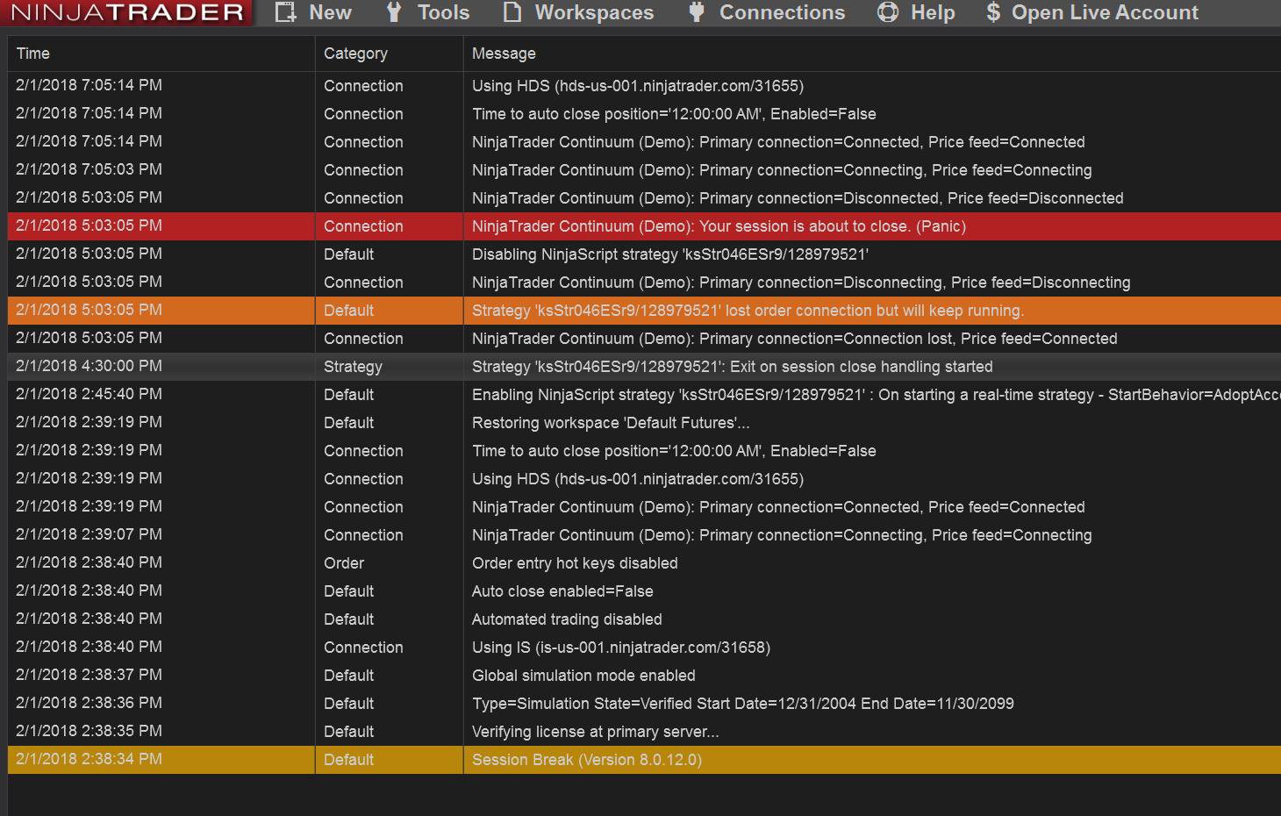Open the Connections menu
Image resolution: width=1281 pixels, height=816 pixels.
(x=782, y=12)
